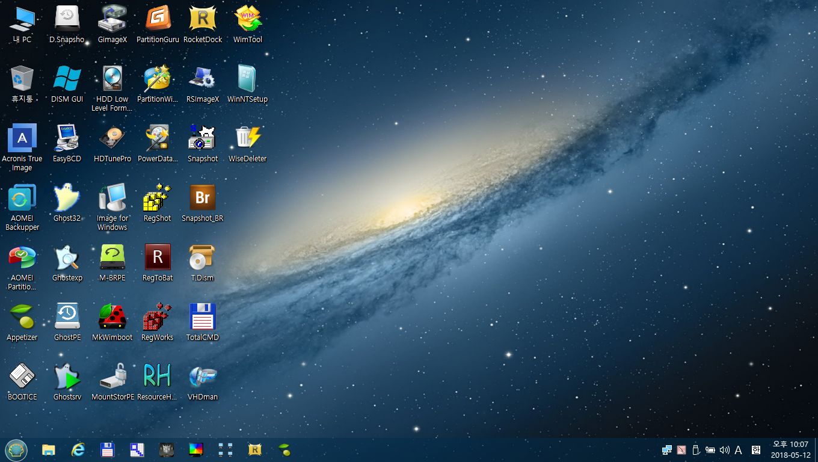
Task: Open the 내 PC desktop icon
Action: point(22,25)
